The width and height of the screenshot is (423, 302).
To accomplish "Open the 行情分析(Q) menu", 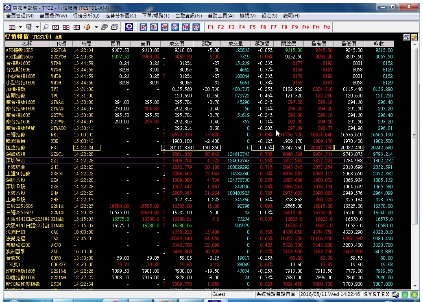I will 86,16.
